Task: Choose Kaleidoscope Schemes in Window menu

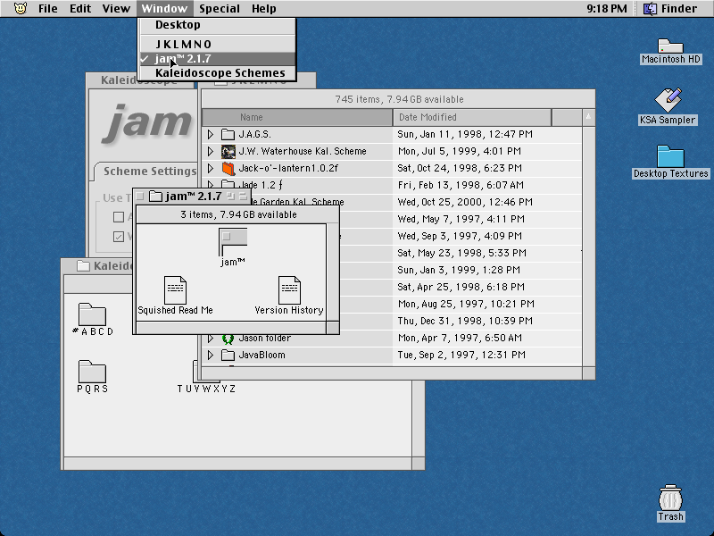Action: pyautogui.click(x=217, y=73)
